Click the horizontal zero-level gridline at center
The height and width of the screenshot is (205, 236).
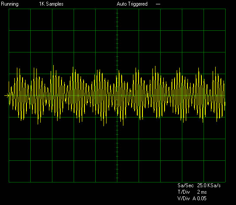(x=117, y=95)
